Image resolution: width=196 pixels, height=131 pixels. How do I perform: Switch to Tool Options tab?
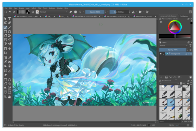pos(184,16)
